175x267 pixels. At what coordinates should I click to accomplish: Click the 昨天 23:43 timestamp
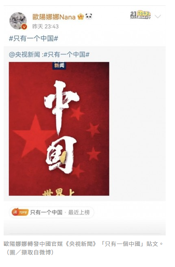pyautogui.click(x=45, y=26)
